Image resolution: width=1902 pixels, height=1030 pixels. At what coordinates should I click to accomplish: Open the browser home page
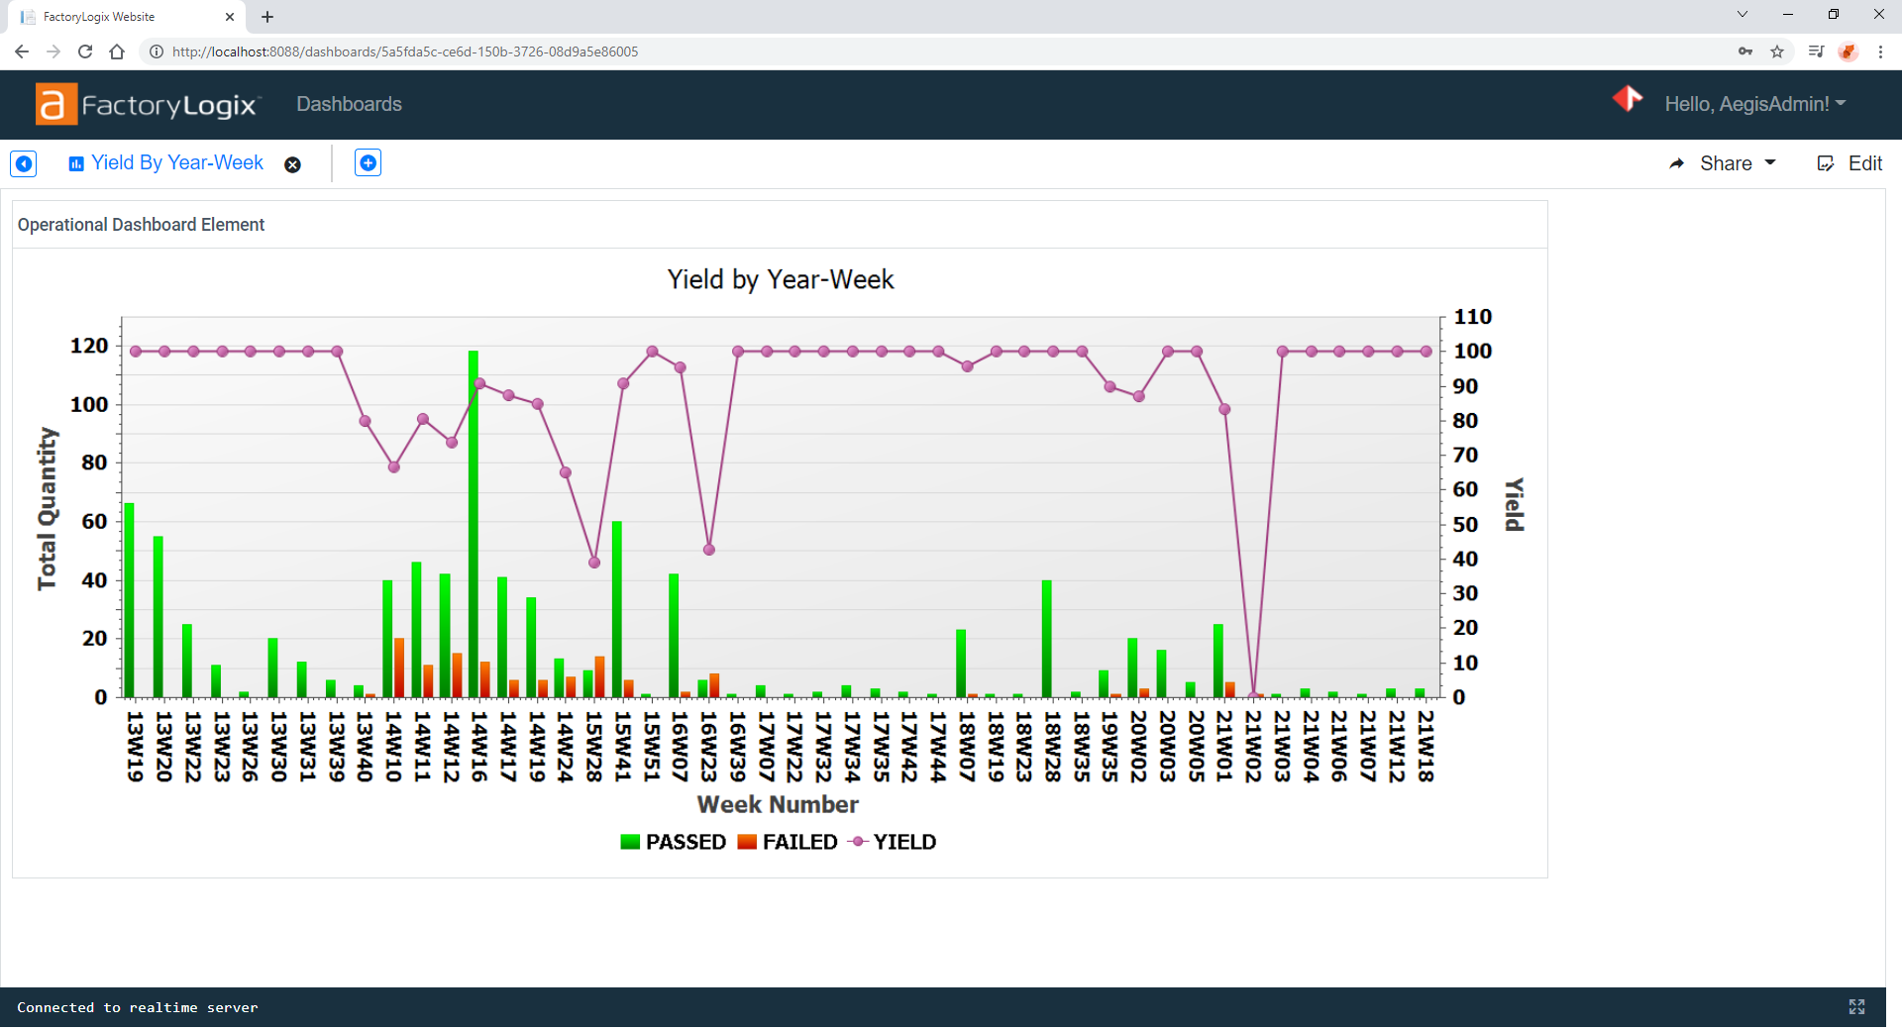tap(117, 51)
